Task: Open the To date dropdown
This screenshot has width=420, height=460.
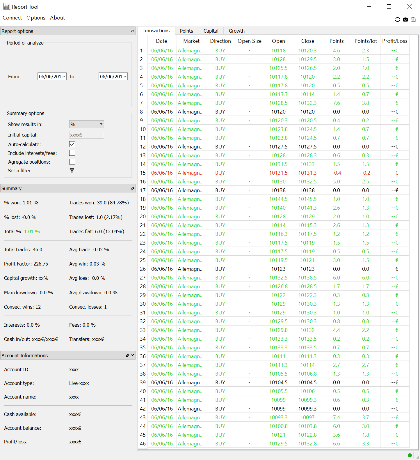Action: (125, 77)
